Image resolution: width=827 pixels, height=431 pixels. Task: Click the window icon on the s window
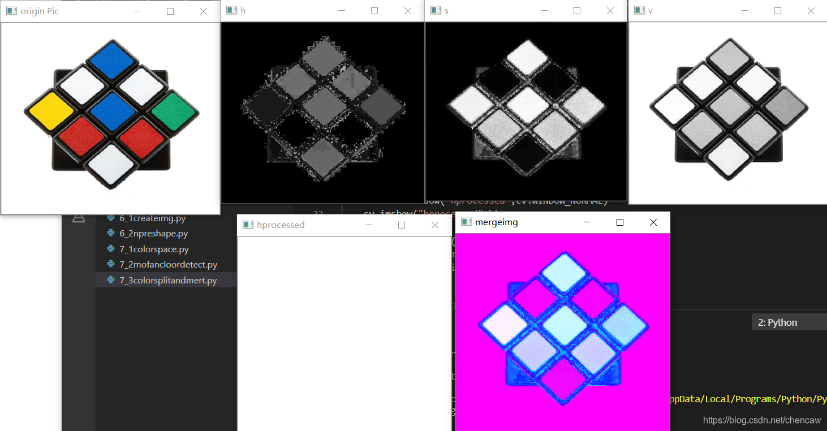point(434,10)
